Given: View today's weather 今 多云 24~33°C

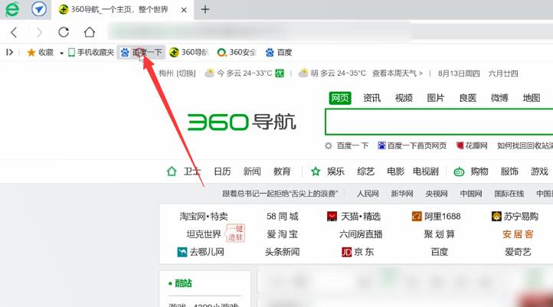Looking at the screenshot, I should click(x=244, y=73).
